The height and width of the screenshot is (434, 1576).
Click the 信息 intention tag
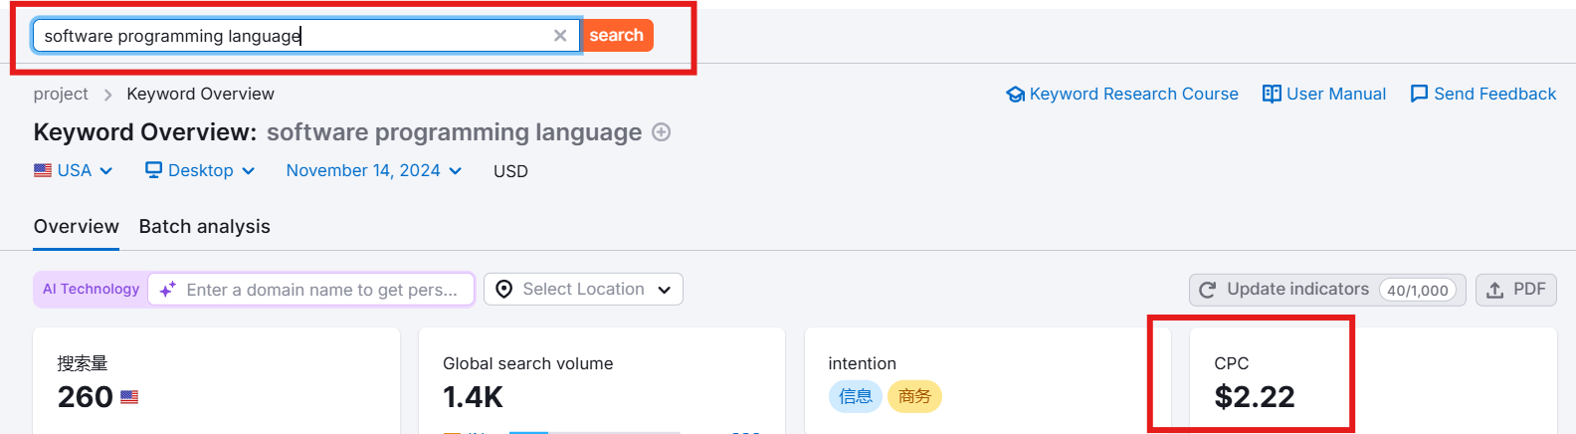tap(856, 396)
